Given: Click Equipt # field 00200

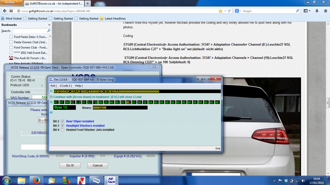Looking at the screenshot, I should [x=150, y=156].
